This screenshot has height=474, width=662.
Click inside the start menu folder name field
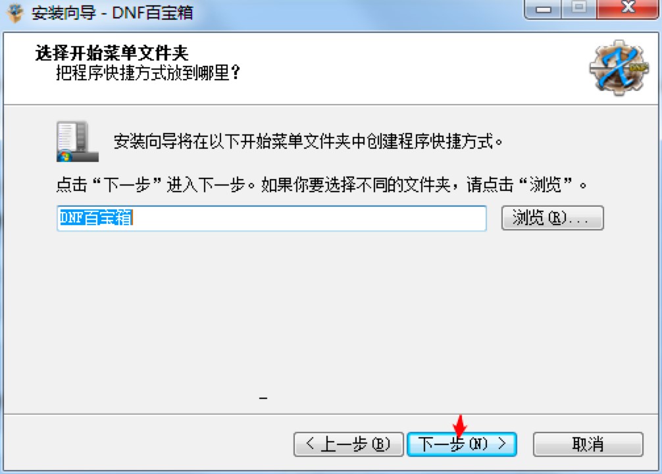(x=272, y=219)
